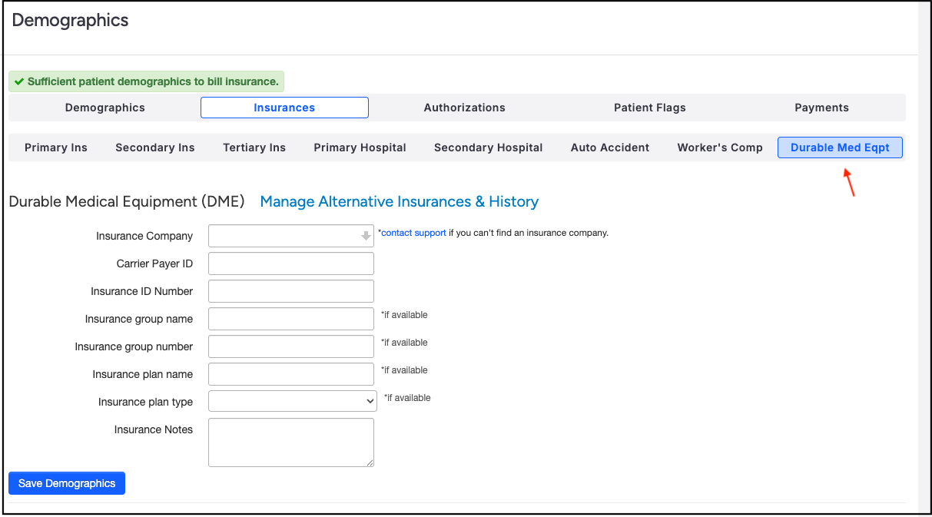Image resolution: width=932 pixels, height=517 pixels.
Task: Open the Payments tab
Action: (x=821, y=108)
